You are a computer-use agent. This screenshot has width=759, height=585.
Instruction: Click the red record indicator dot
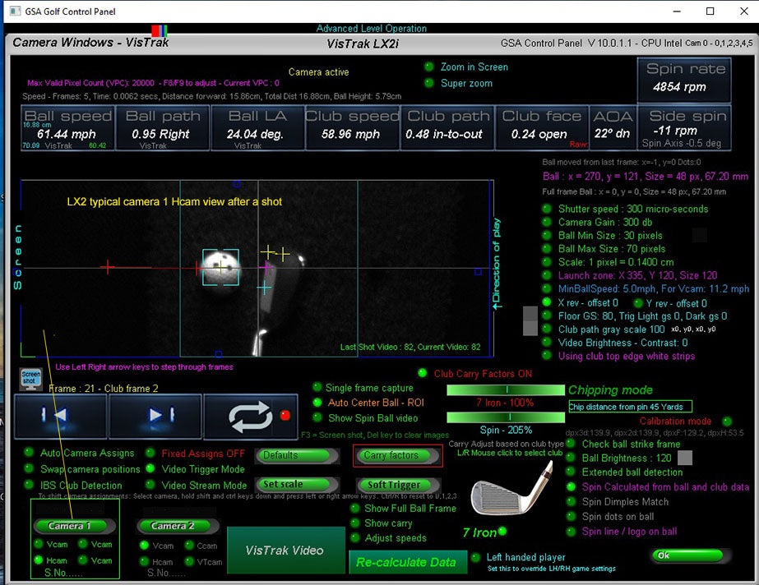pos(285,415)
